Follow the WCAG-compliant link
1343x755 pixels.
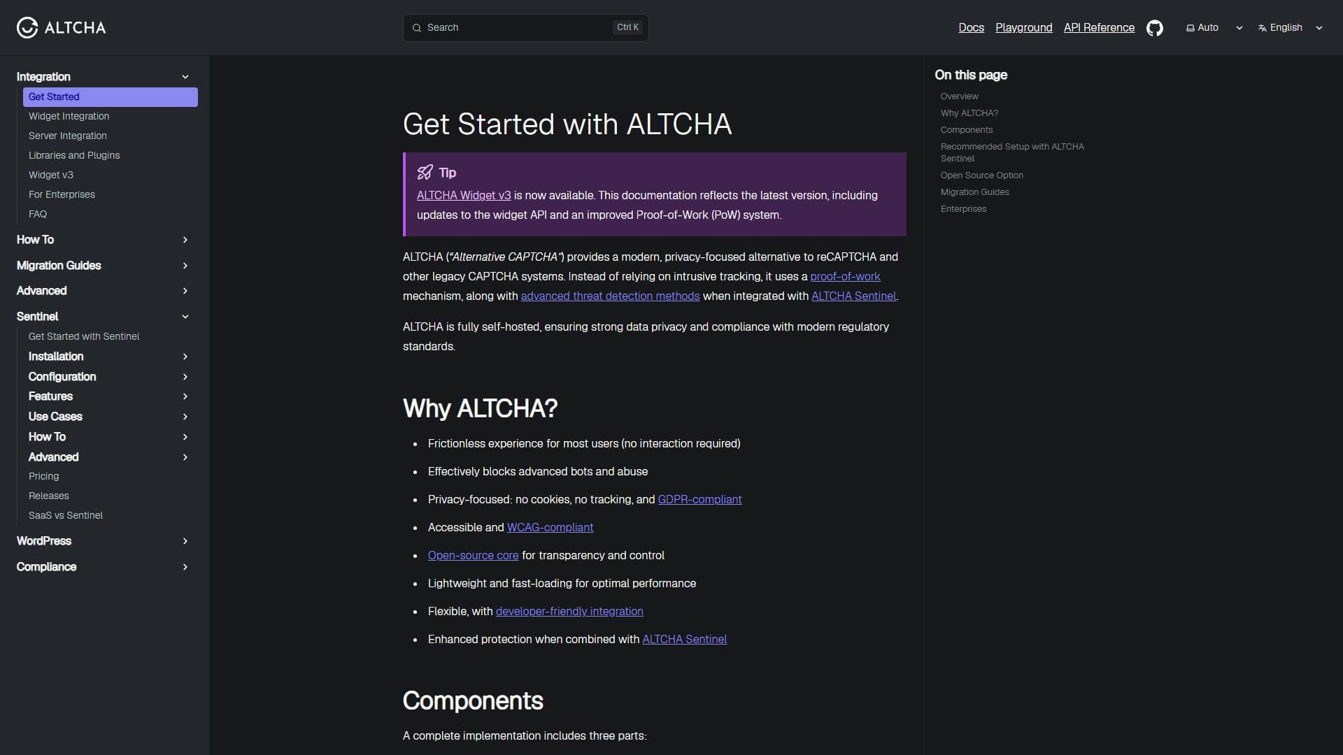(x=550, y=528)
